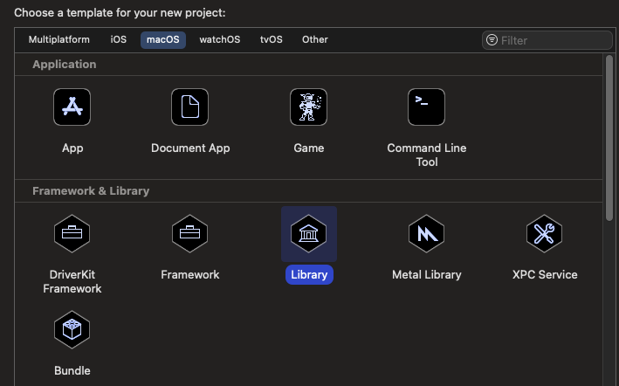This screenshot has width=619, height=386.
Task: Switch to the watchOS tab
Action: click(219, 39)
